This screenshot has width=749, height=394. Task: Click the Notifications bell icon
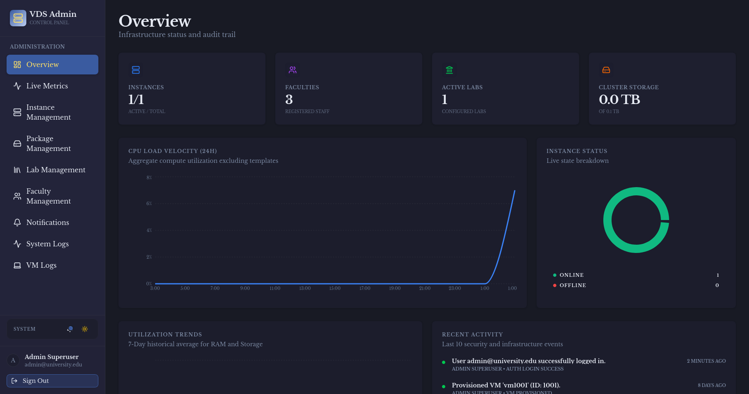click(x=17, y=222)
